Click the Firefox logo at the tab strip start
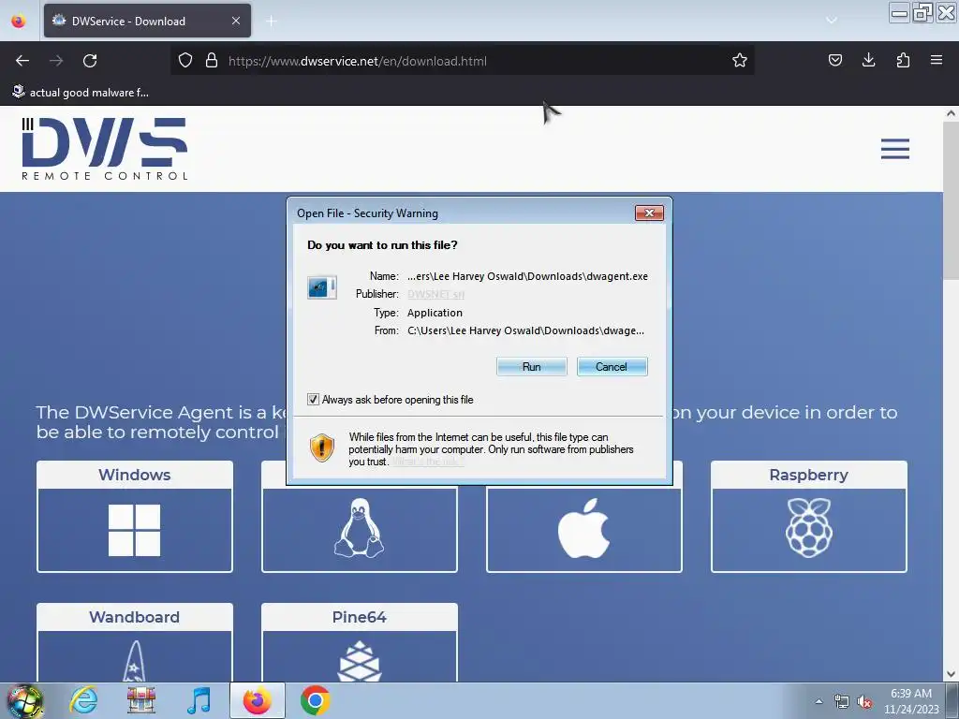The height and width of the screenshot is (719, 959). (x=19, y=21)
